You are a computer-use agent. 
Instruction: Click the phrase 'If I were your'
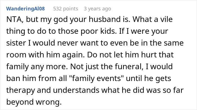pos(143,31)
